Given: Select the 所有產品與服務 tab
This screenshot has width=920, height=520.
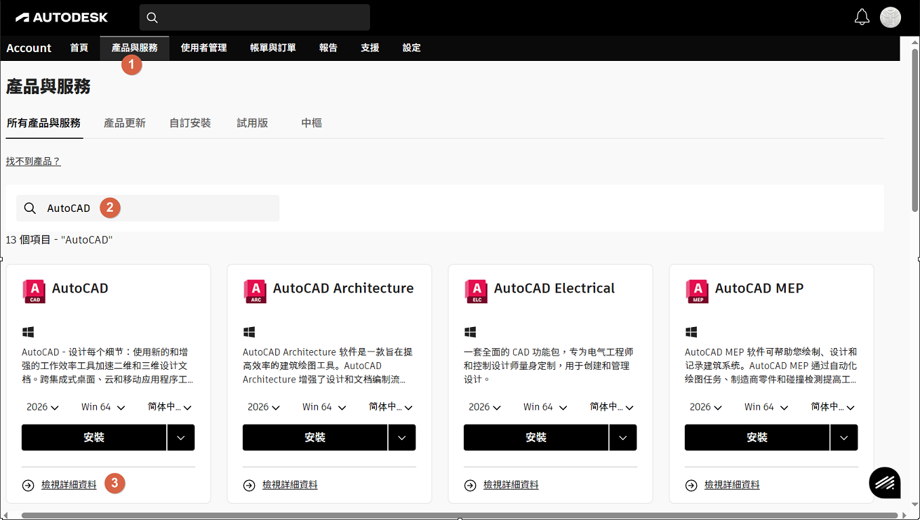Looking at the screenshot, I should click(44, 123).
